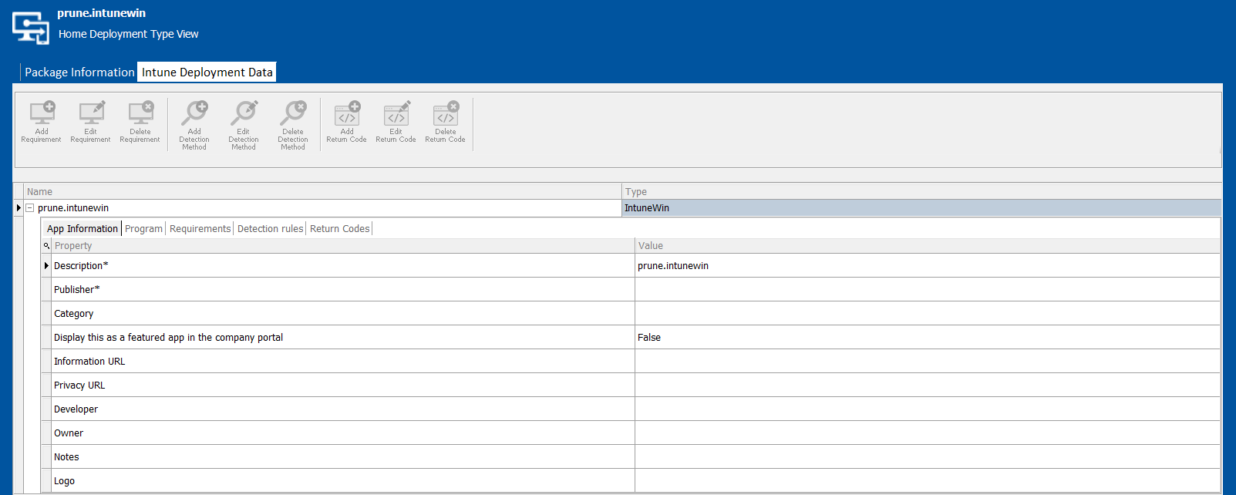Select the featured app in company portal label
The height and width of the screenshot is (495, 1236).
click(168, 338)
